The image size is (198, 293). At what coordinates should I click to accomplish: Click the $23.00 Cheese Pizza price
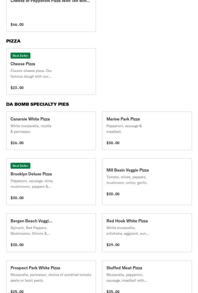pos(17,88)
